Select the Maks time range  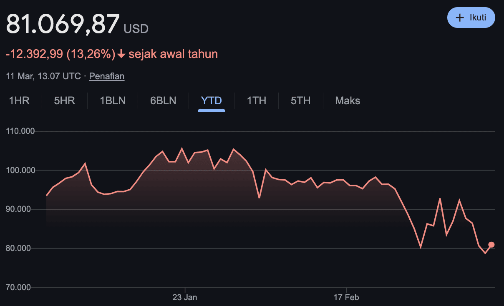coord(347,100)
